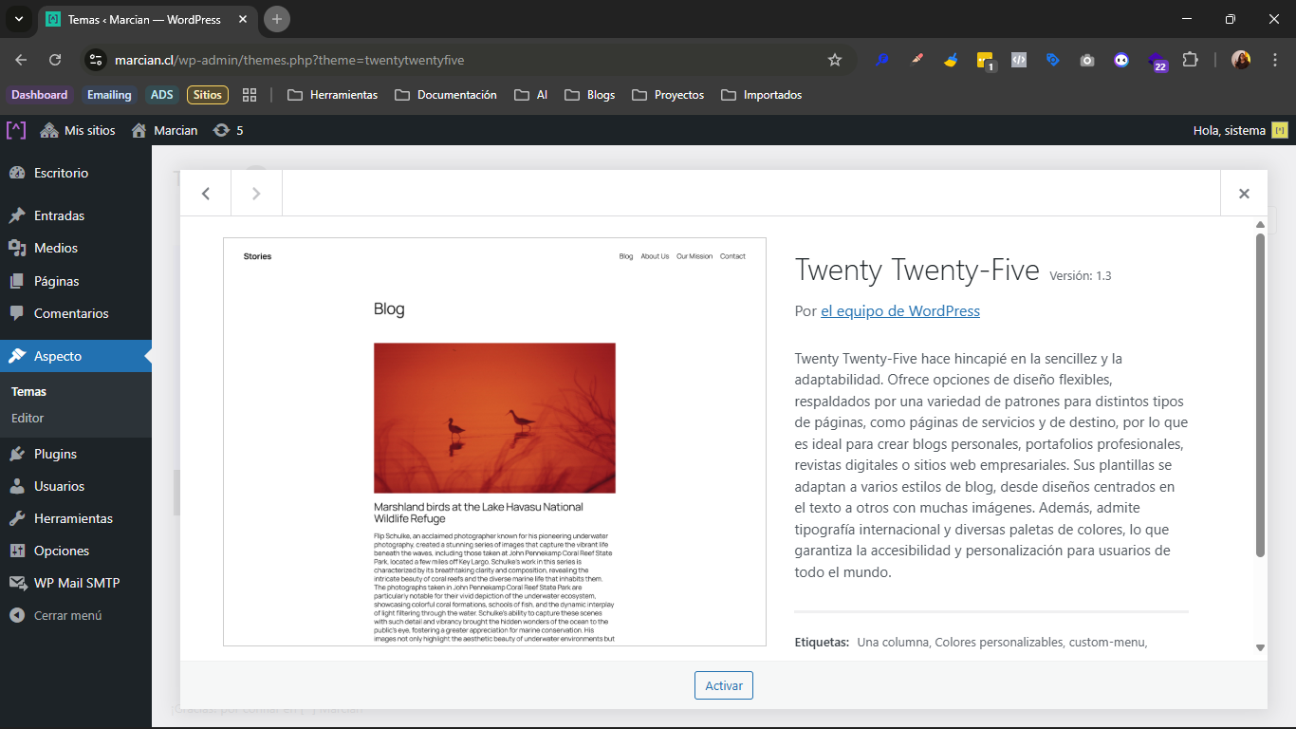Viewport: 1296px width, 729px height.
Task: Click the updates counter in admin bar
Action: pos(229,130)
